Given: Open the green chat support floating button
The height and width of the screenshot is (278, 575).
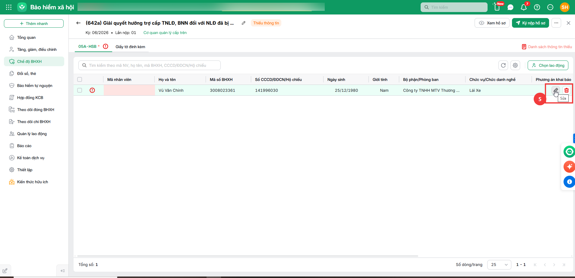Looking at the screenshot, I should 569,152.
